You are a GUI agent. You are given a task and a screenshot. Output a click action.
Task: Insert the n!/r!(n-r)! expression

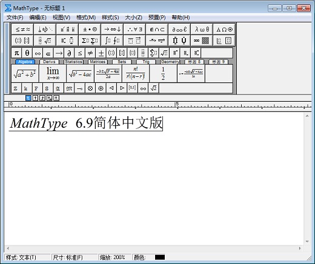pyautogui.click(x=136, y=74)
